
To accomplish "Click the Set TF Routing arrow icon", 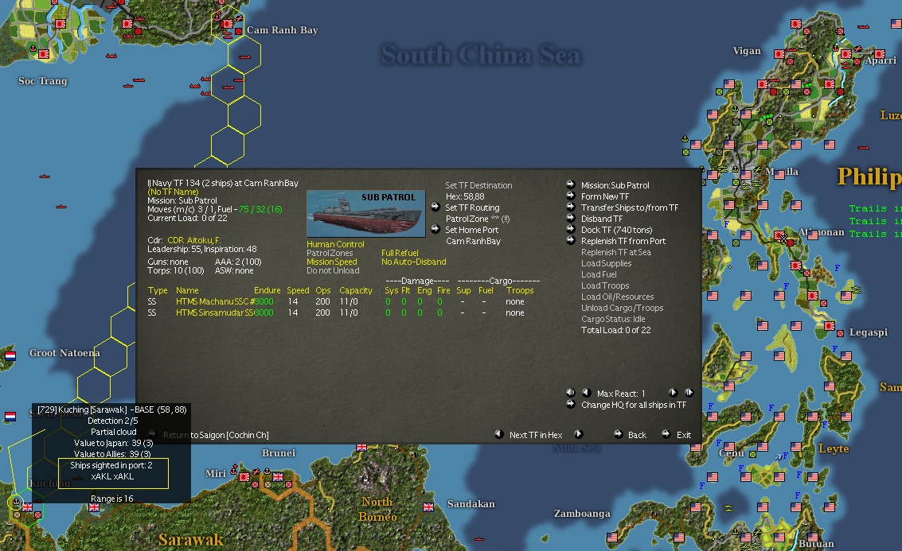I will click(435, 207).
